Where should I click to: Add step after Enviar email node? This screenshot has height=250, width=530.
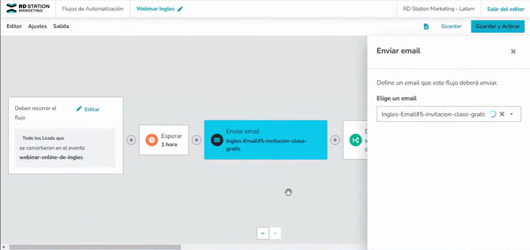[335, 140]
